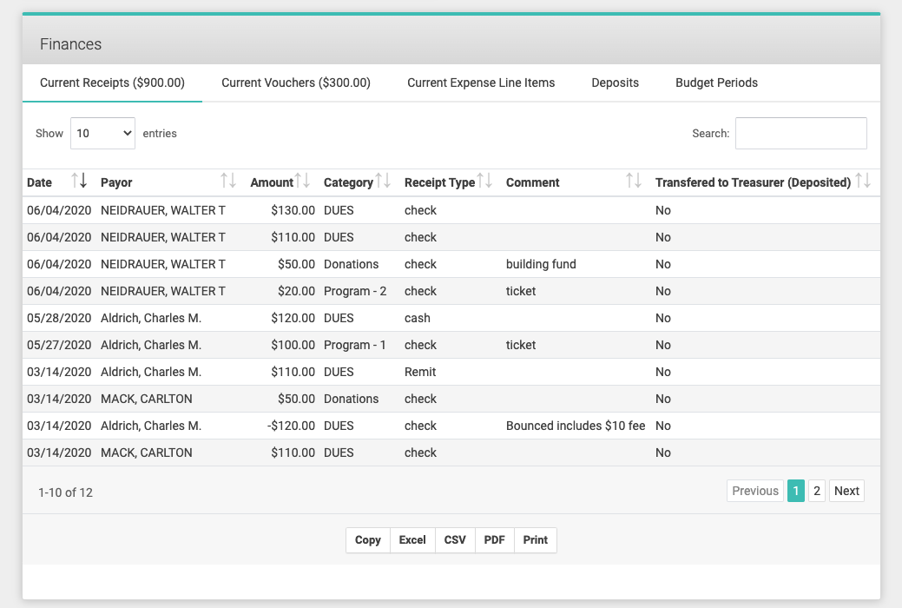Click Transfered to Treasurer (Deposited) header text

753,182
